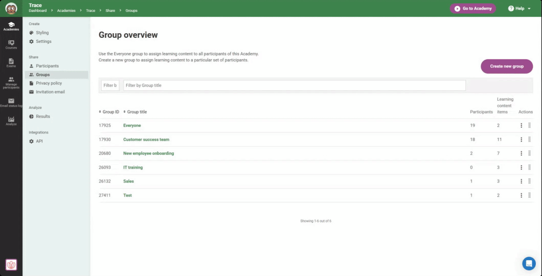This screenshot has height=276, width=542.
Task: Open the chat support bubble
Action: pyautogui.click(x=529, y=263)
